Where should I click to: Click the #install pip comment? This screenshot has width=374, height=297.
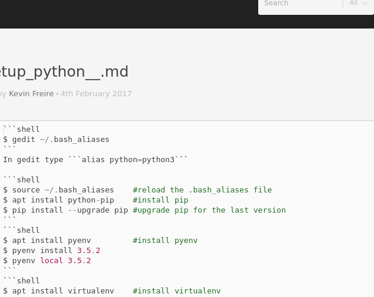point(160,200)
